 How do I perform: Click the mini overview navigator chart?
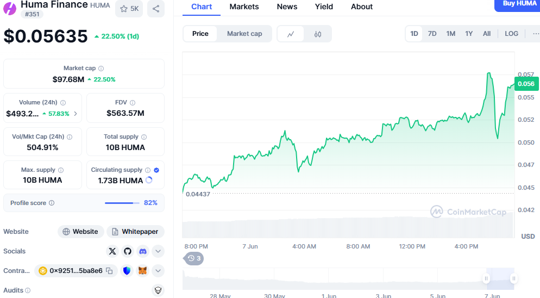(x=348, y=278)
